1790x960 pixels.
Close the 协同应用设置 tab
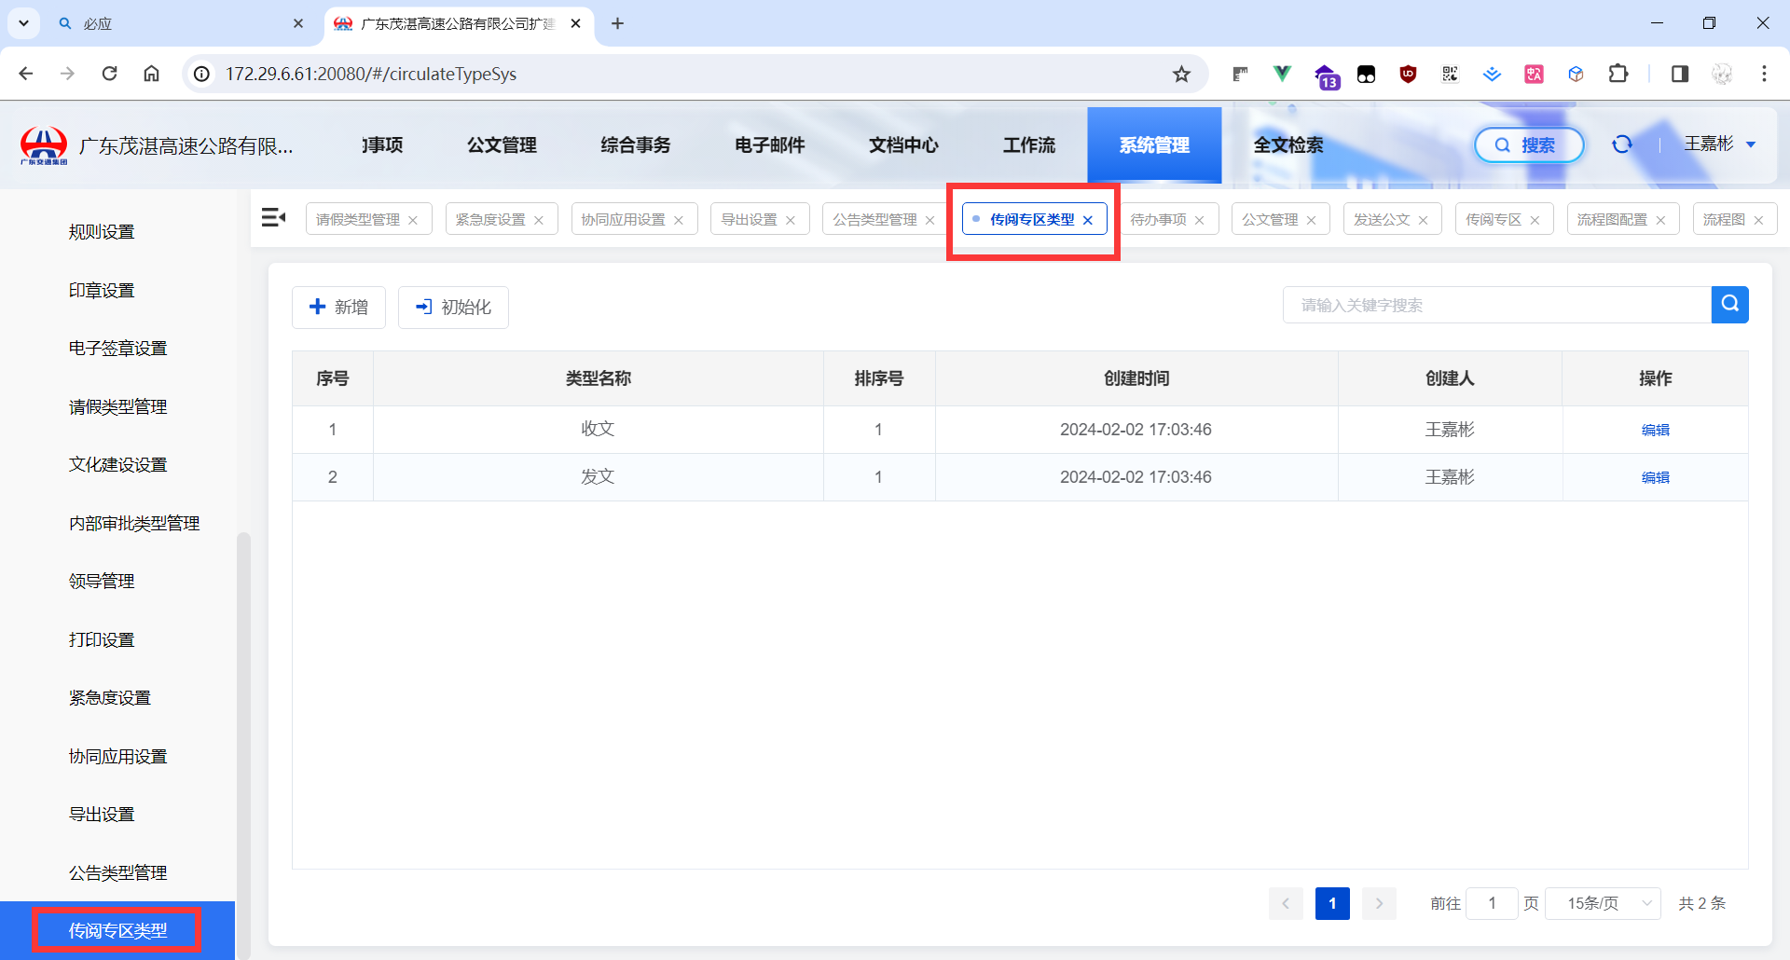coord(679,220)
